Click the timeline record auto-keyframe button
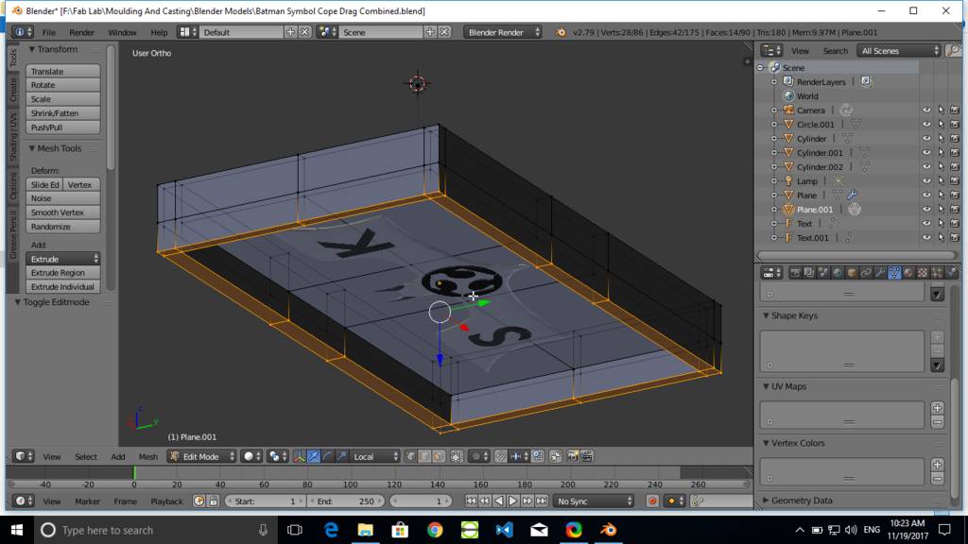Image resolution: width=968 pixels, height=544 pixels. pyautogui.click(x=652, y=501)
